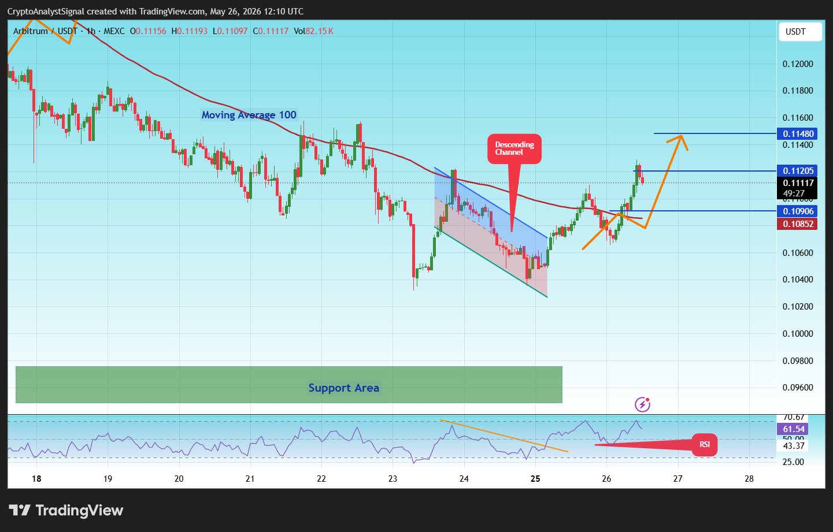Viewport: 833px width, 532px height.
Task: Click the 0.12000 price axis label
Action: 798,64
